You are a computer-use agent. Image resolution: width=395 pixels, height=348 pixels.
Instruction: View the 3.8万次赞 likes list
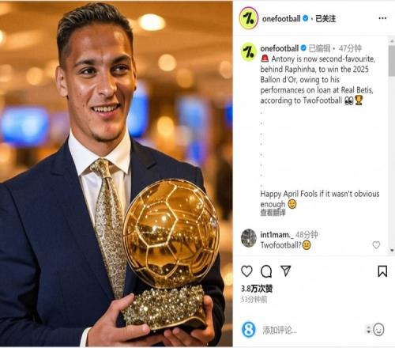tap(257, 289)
